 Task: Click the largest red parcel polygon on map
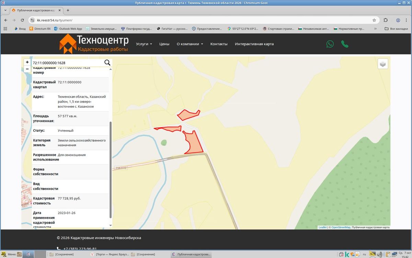pyautogui.click(x=194, y=142)
